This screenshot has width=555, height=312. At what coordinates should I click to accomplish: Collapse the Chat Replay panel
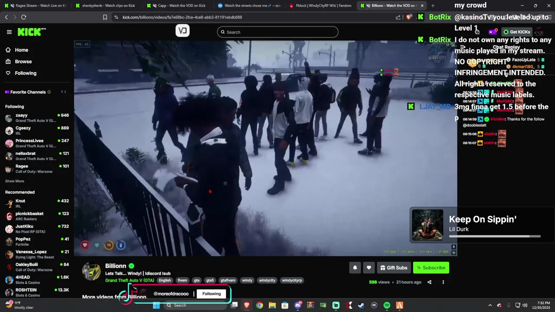point(463,47)
